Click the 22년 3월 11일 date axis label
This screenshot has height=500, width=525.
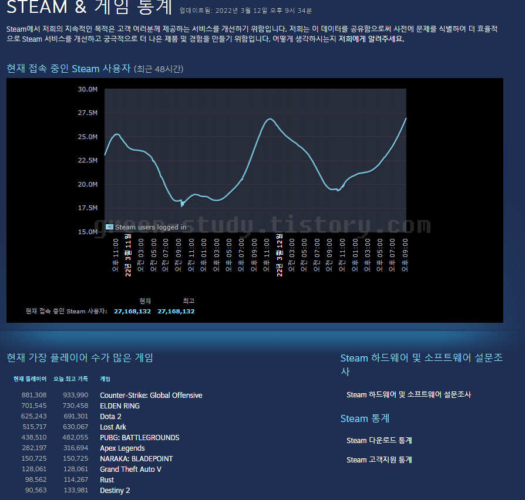[x=128, y=255]
